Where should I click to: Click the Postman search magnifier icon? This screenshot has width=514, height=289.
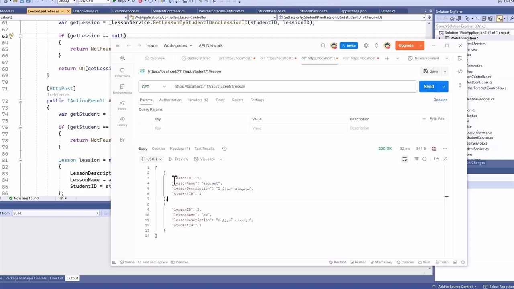click(323, 46)
